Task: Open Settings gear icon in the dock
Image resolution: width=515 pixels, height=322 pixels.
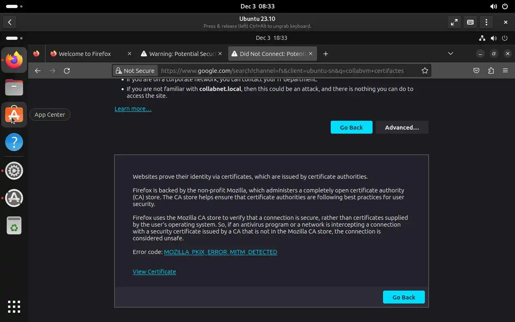Action: [x=14, y=171]
